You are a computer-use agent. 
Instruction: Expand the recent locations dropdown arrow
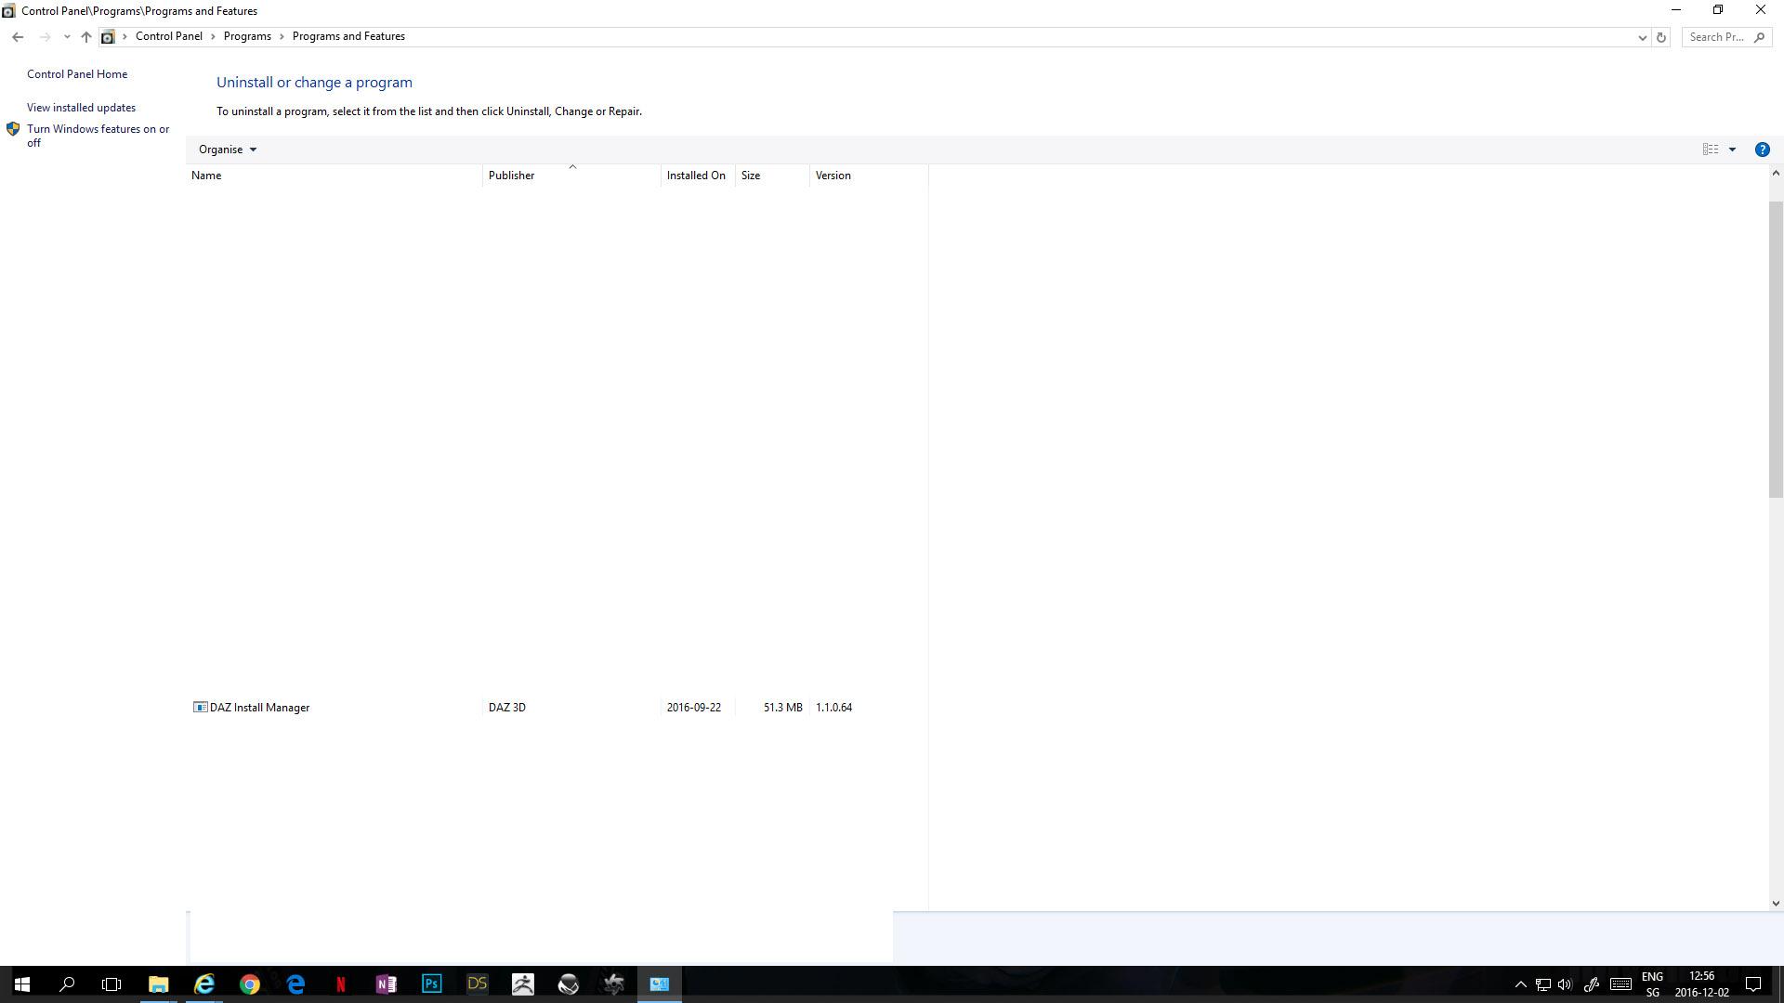(x=66, y=37)
